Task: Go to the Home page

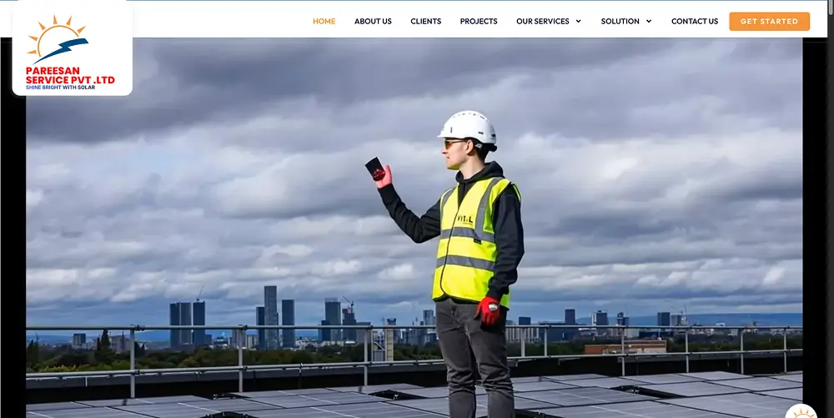Action: click(324, 22)
